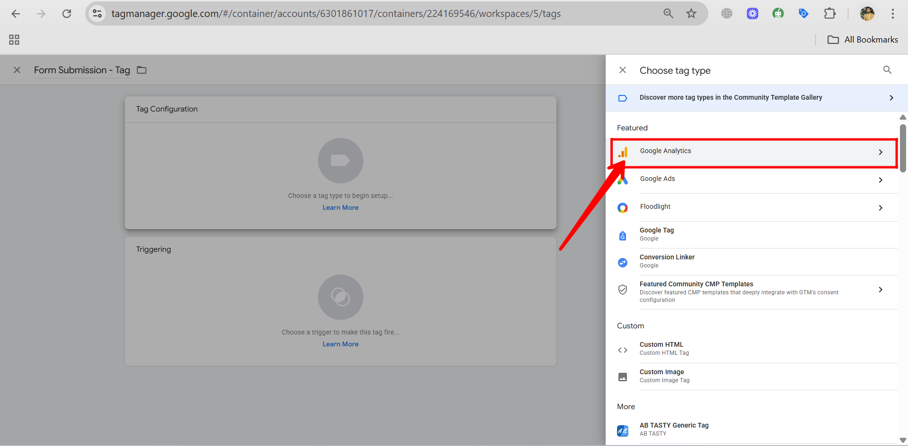Open the blue tag extension icon
This screenshot has width=908, height=446.
(803, 14)
